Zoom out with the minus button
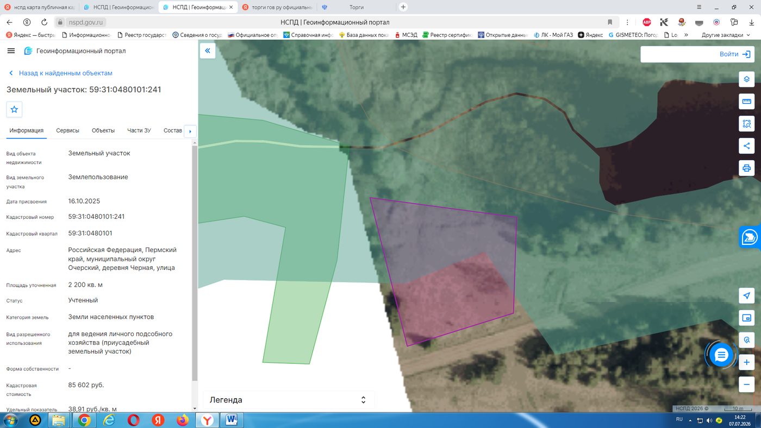761x428 pixels. click(x=746, y=385)
